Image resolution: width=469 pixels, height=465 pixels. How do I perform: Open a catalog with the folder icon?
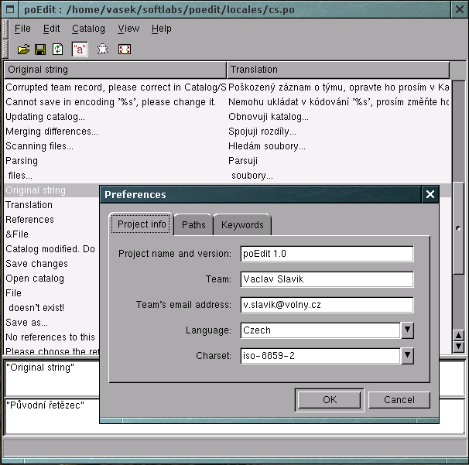[x=23, y=50]
